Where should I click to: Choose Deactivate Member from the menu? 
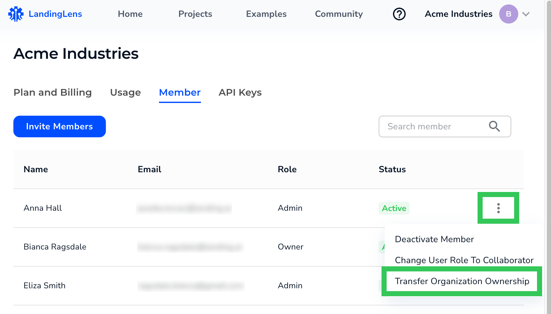point(434,239)
